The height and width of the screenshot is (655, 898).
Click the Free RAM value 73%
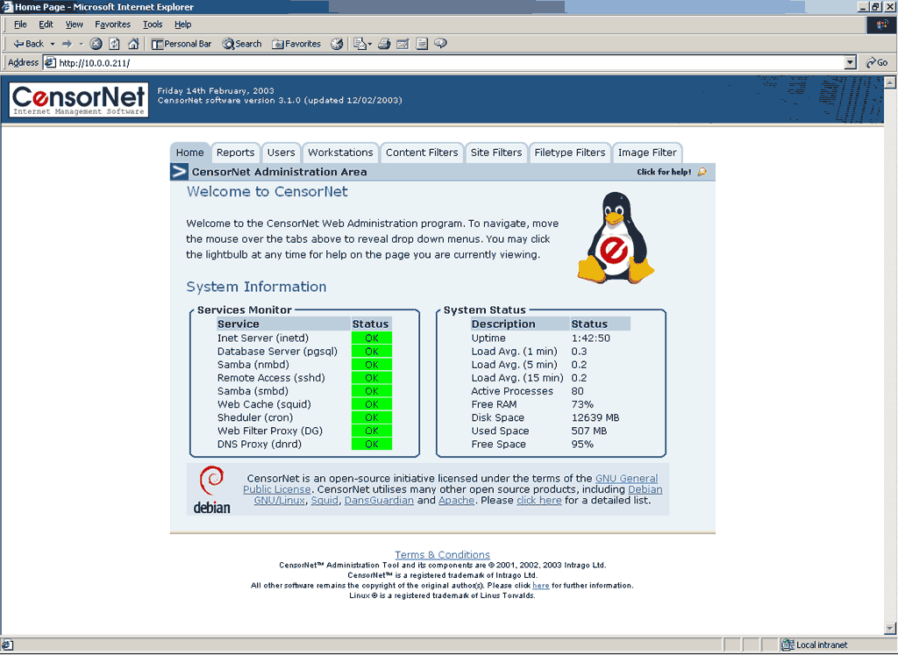582,404
